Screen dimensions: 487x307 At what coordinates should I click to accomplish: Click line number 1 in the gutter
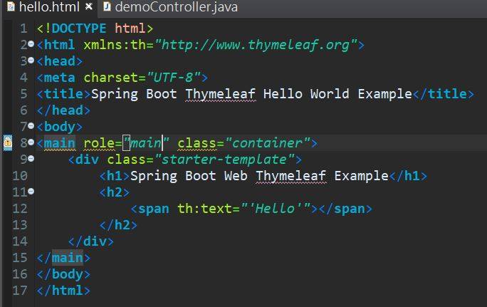(x=23, y=28)
